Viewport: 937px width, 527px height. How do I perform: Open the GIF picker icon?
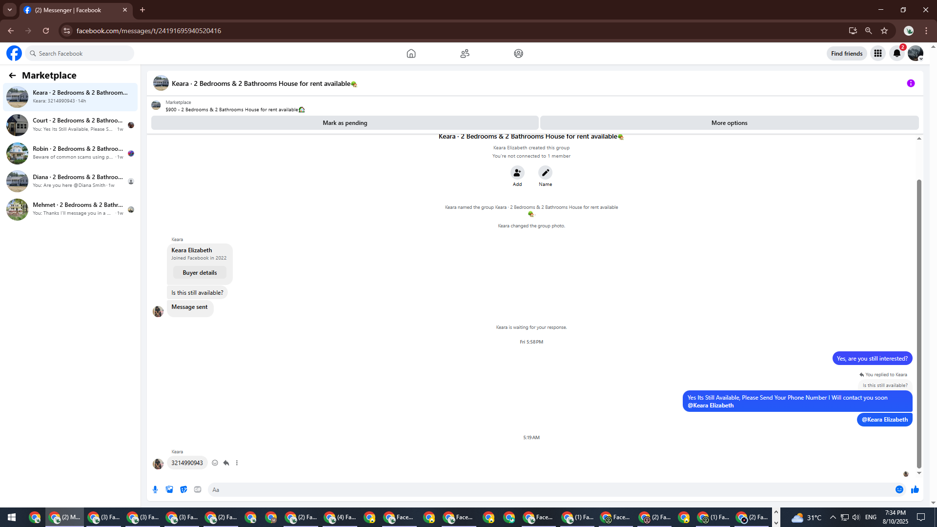[x=198, y=489]
